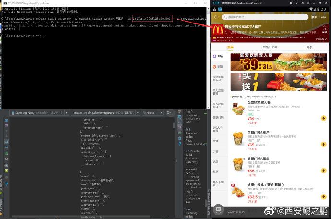Click the 拼单 button next to search
The width and height of the screenshot is (331, 219).
coord(315,17)
